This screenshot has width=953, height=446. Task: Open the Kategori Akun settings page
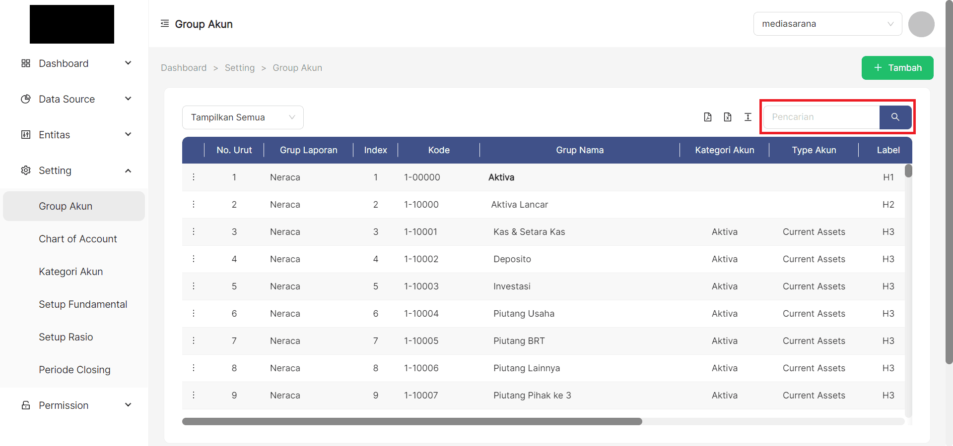point(70,271)
